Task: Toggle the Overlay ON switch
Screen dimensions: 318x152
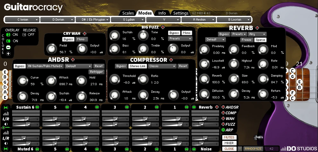Action: [8, 35]
